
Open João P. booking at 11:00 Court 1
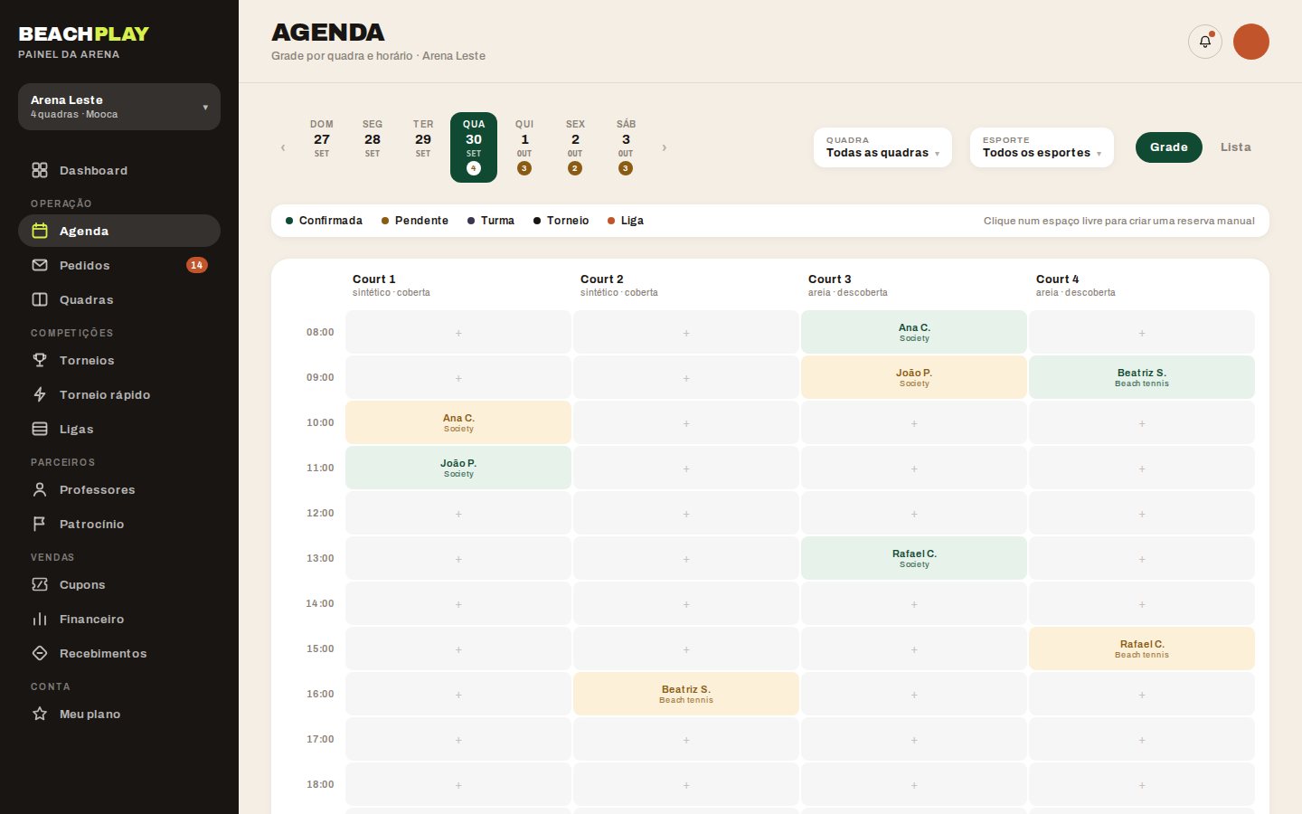coord(458,468)
